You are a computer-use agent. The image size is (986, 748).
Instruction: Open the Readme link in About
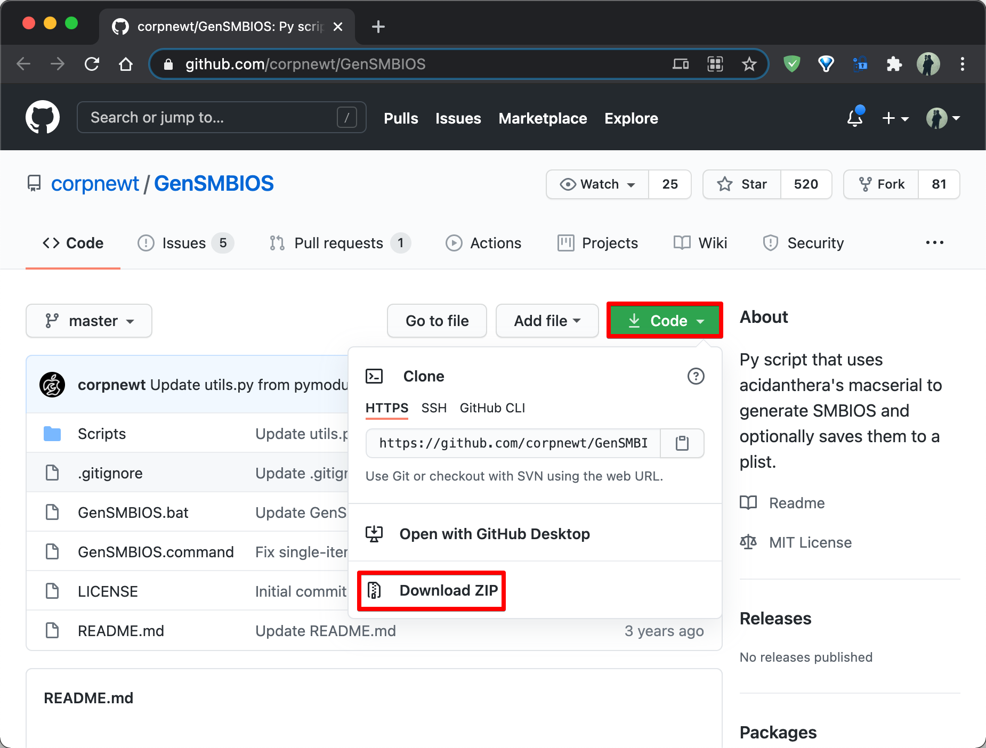click(x=797, y=503)
